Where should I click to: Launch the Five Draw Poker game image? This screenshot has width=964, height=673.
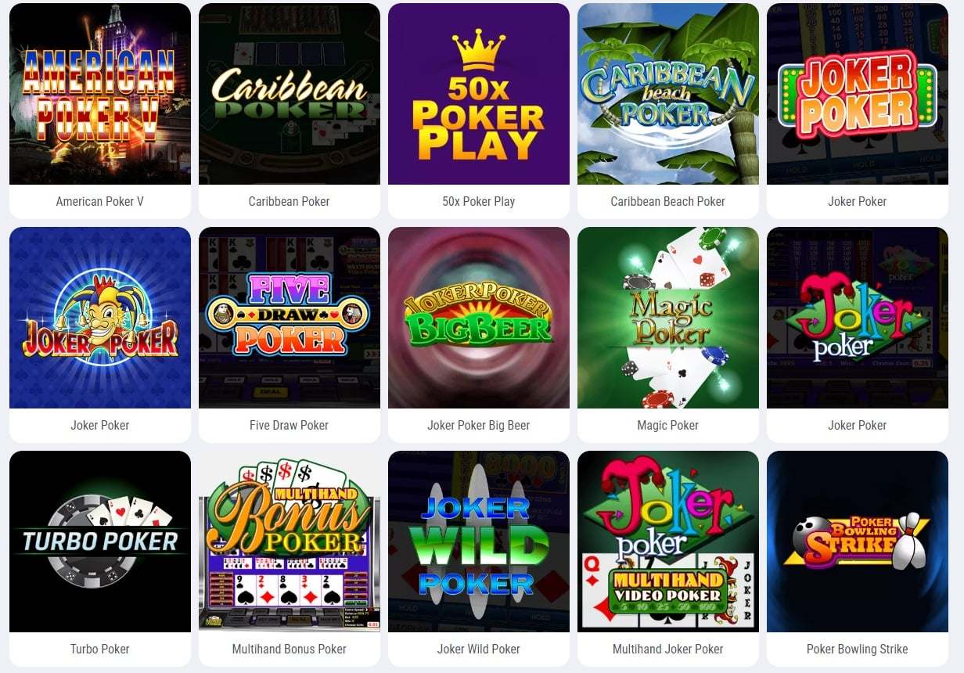(290, 318)
